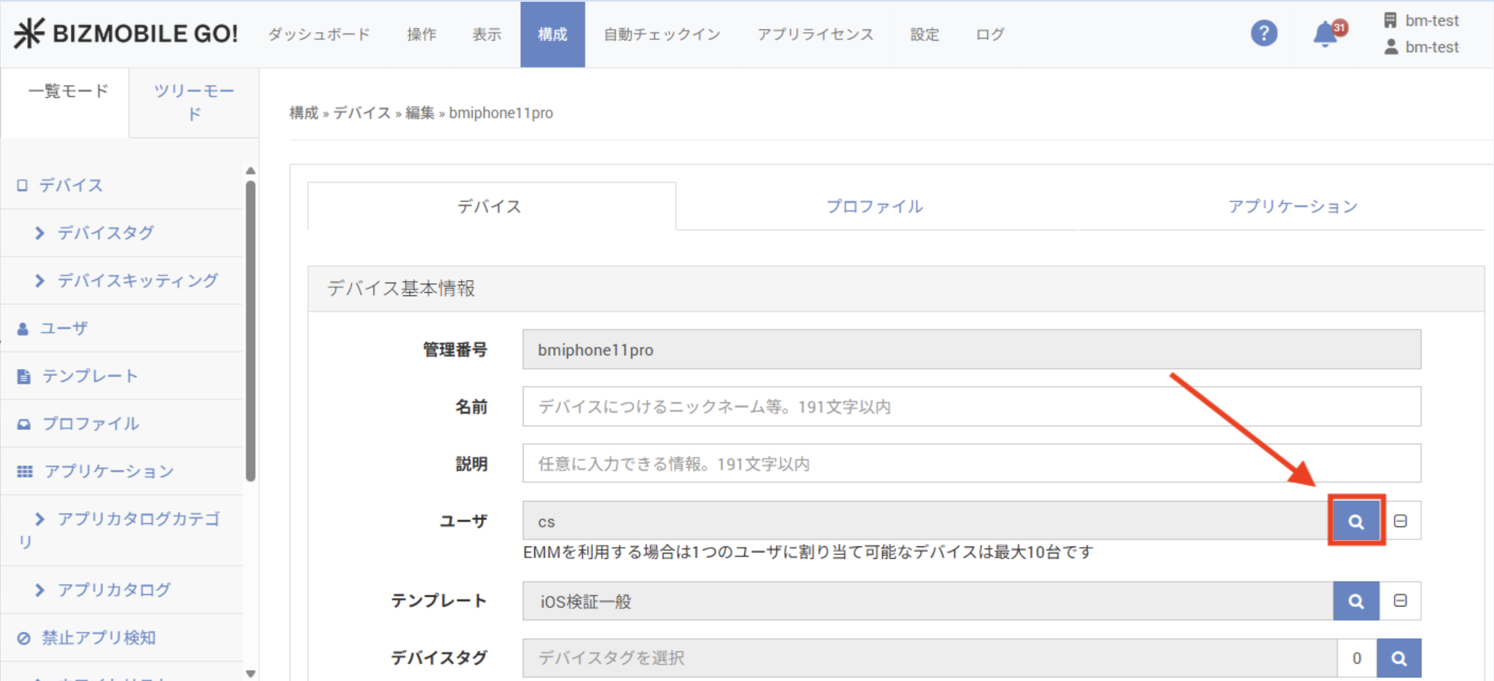
Task: Expand the デバイスタグ sidebar item
Action: (x=105, y=233)
